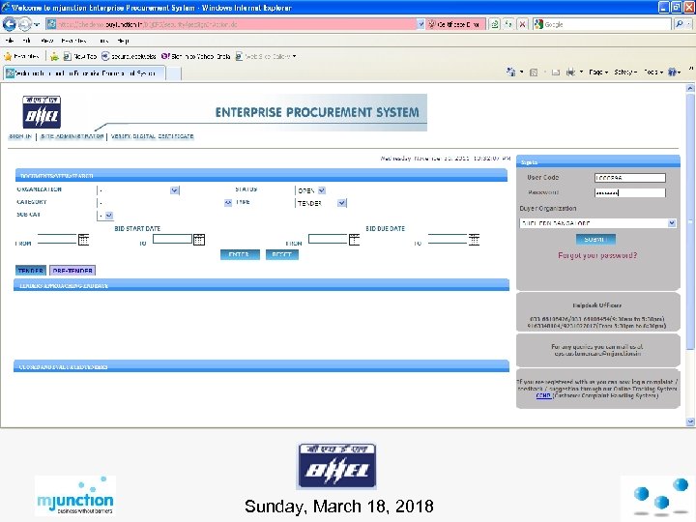The height and width of the screenshot is (522, 696).
Task: Open the Safety menu dropdown
Action: pyautogui.click(x=625, y=72)
